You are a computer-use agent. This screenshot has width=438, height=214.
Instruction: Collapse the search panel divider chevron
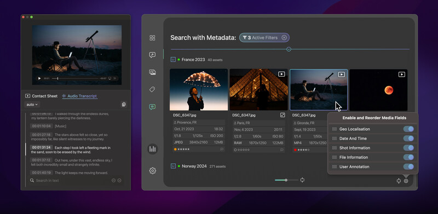289,49
